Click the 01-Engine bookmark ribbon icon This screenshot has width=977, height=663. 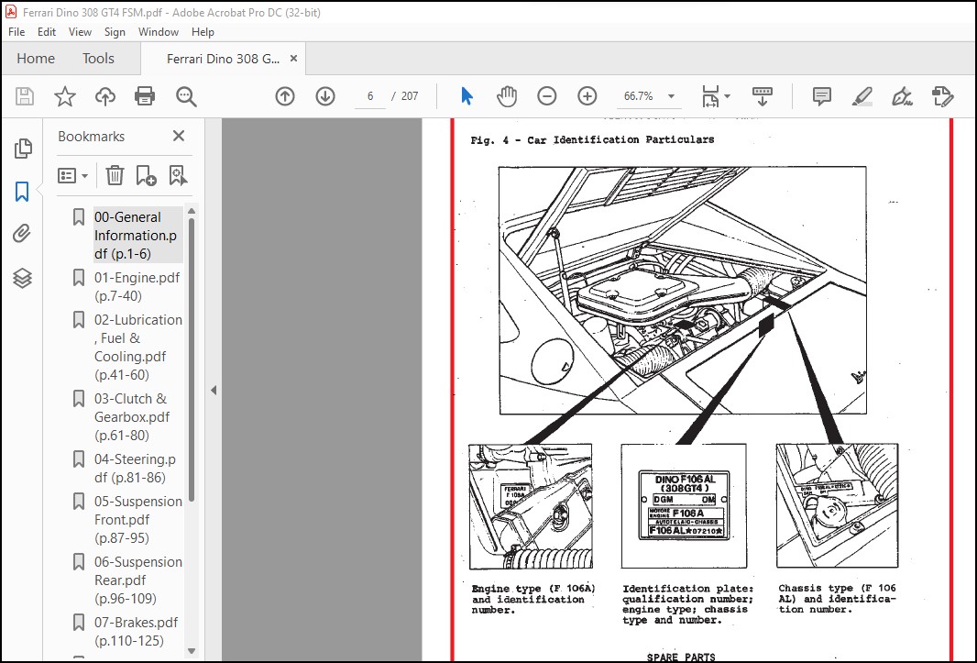coord(79,277)
